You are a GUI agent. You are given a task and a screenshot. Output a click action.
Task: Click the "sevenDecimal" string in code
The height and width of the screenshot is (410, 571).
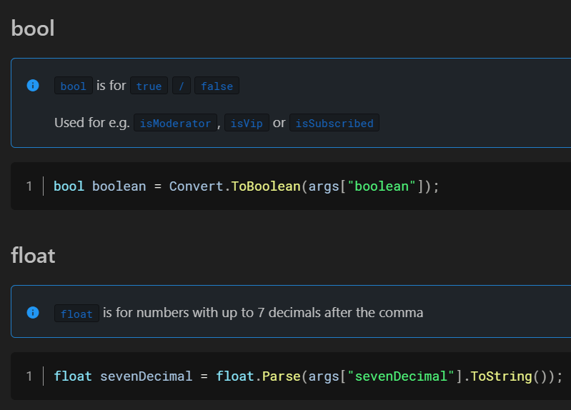pyautogui.click(x=401, y=376)
